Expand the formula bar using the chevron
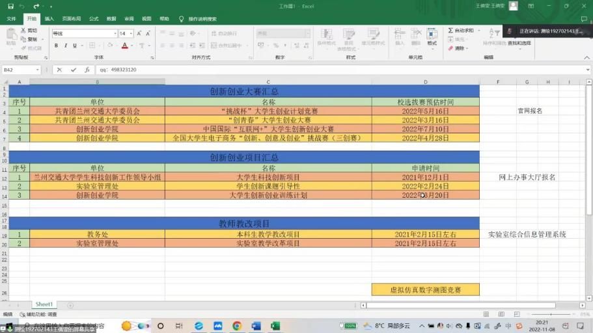The image size is (593, 333). (x=587, y=70)
